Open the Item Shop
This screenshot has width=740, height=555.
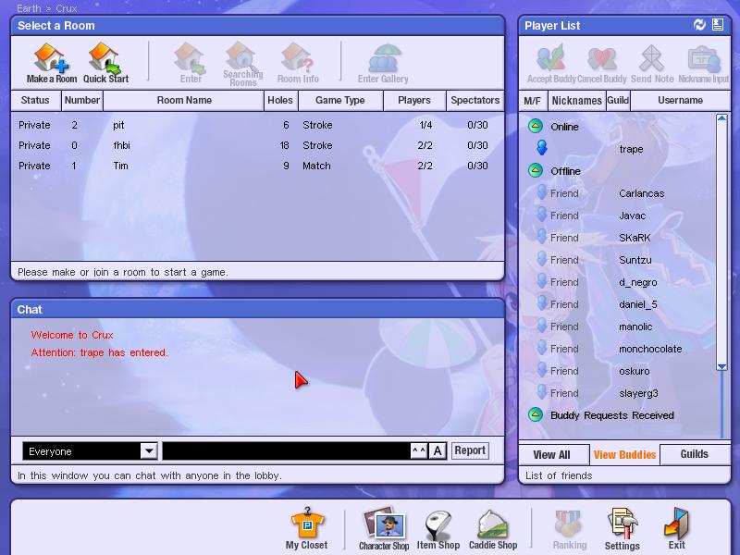[x=438, y=528]
